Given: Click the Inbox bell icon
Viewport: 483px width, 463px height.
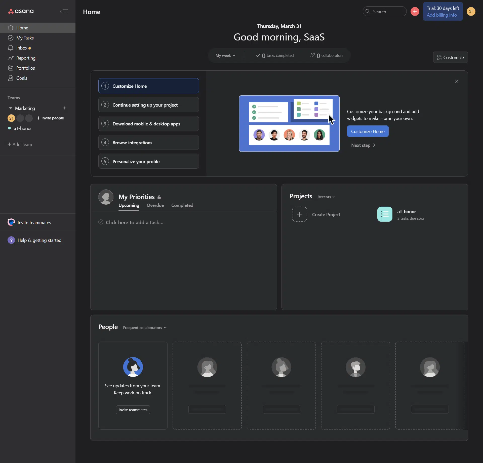Looking at the screenshot, I should click(x=11, y=48).
